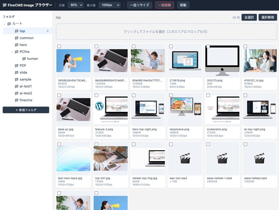Click the 一括リサイズ button

point(139,5)
